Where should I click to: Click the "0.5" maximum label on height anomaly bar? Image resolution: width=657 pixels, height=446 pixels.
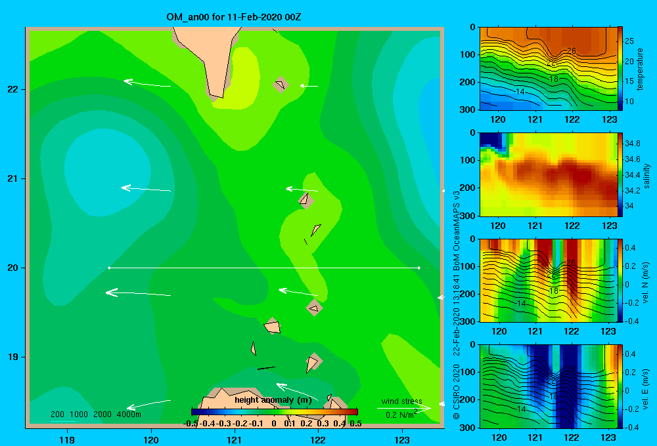[x=355, y=424]
